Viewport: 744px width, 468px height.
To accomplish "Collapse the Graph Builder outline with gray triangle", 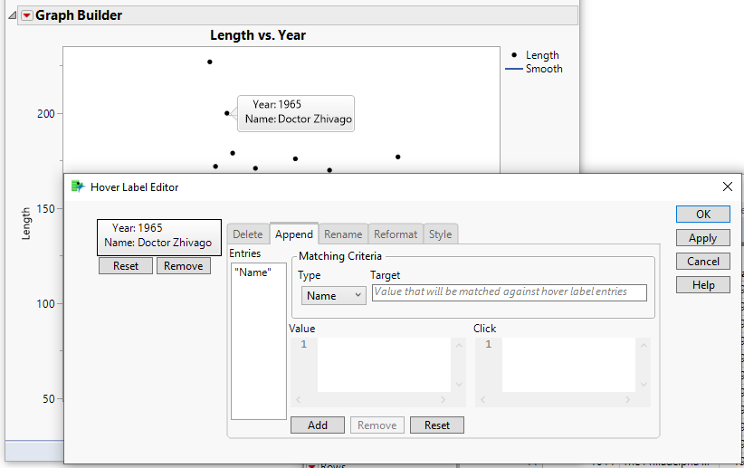I will tap(11, 15).
